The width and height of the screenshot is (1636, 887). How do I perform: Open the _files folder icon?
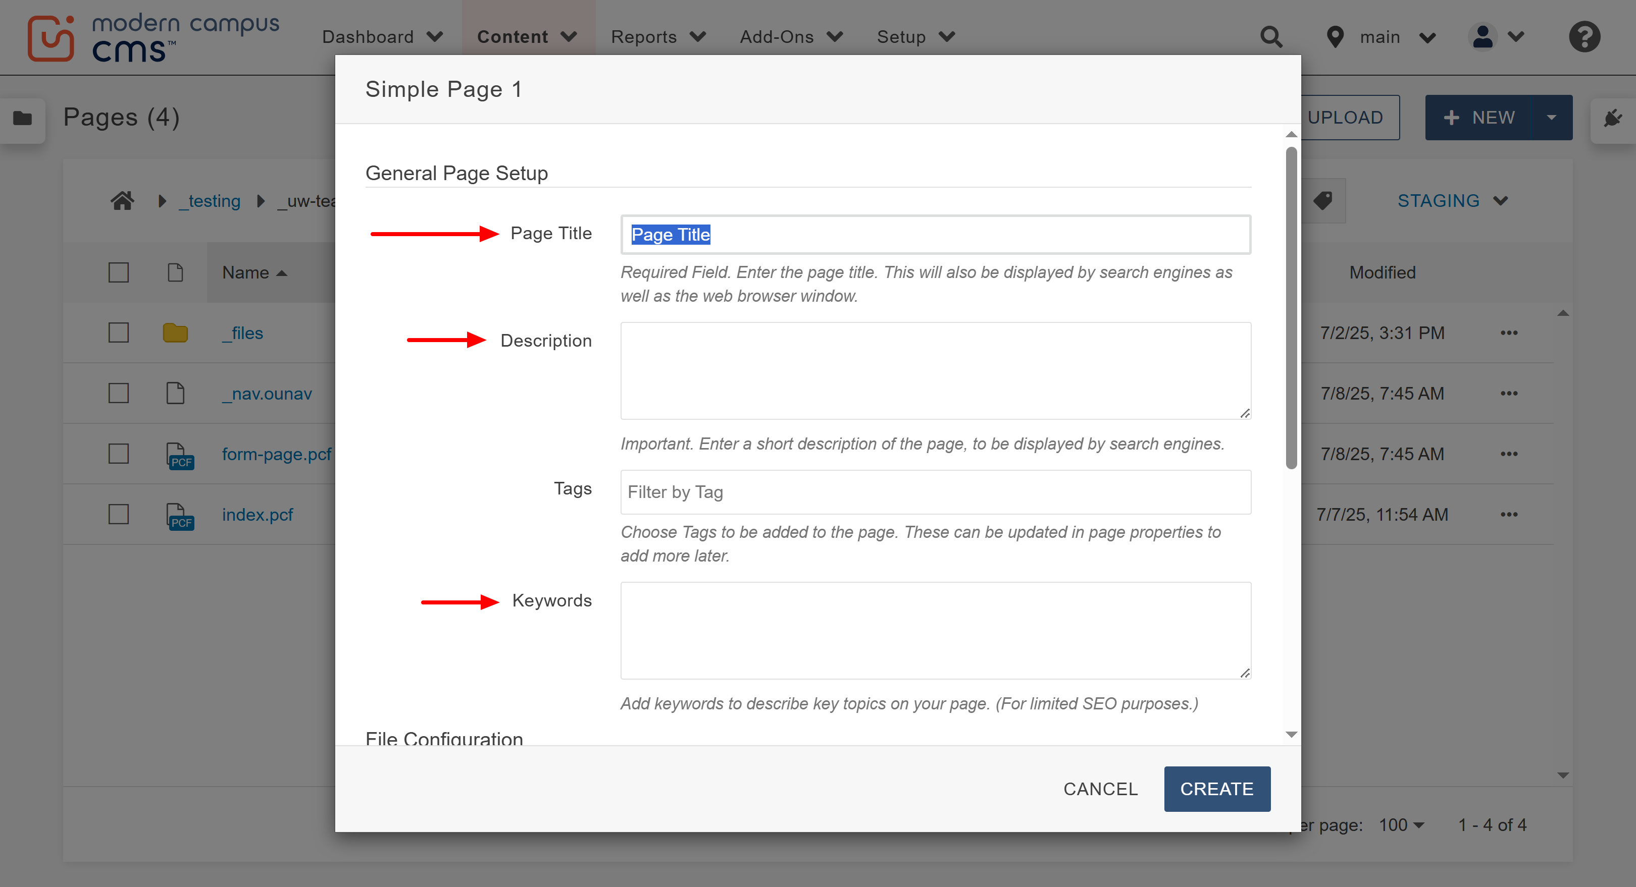click(175, 332)
